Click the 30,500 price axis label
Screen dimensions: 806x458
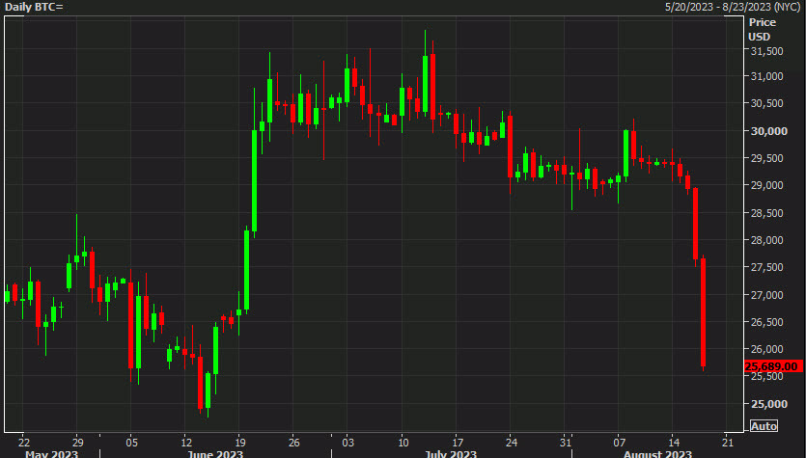[767, 103]
